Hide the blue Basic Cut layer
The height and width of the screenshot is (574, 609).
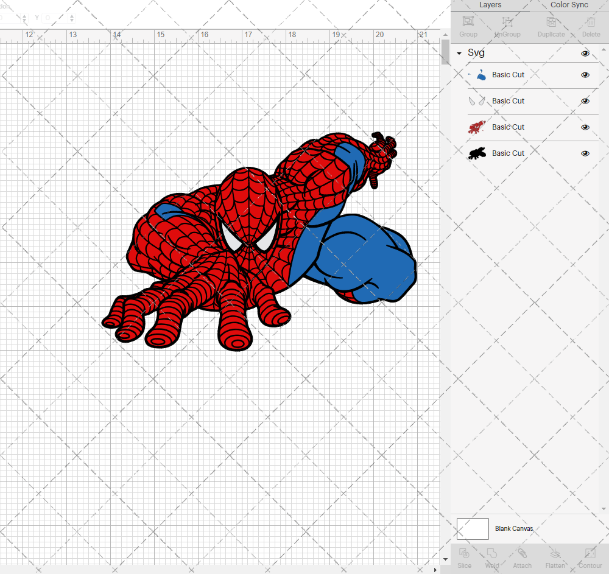pos(585,75)
